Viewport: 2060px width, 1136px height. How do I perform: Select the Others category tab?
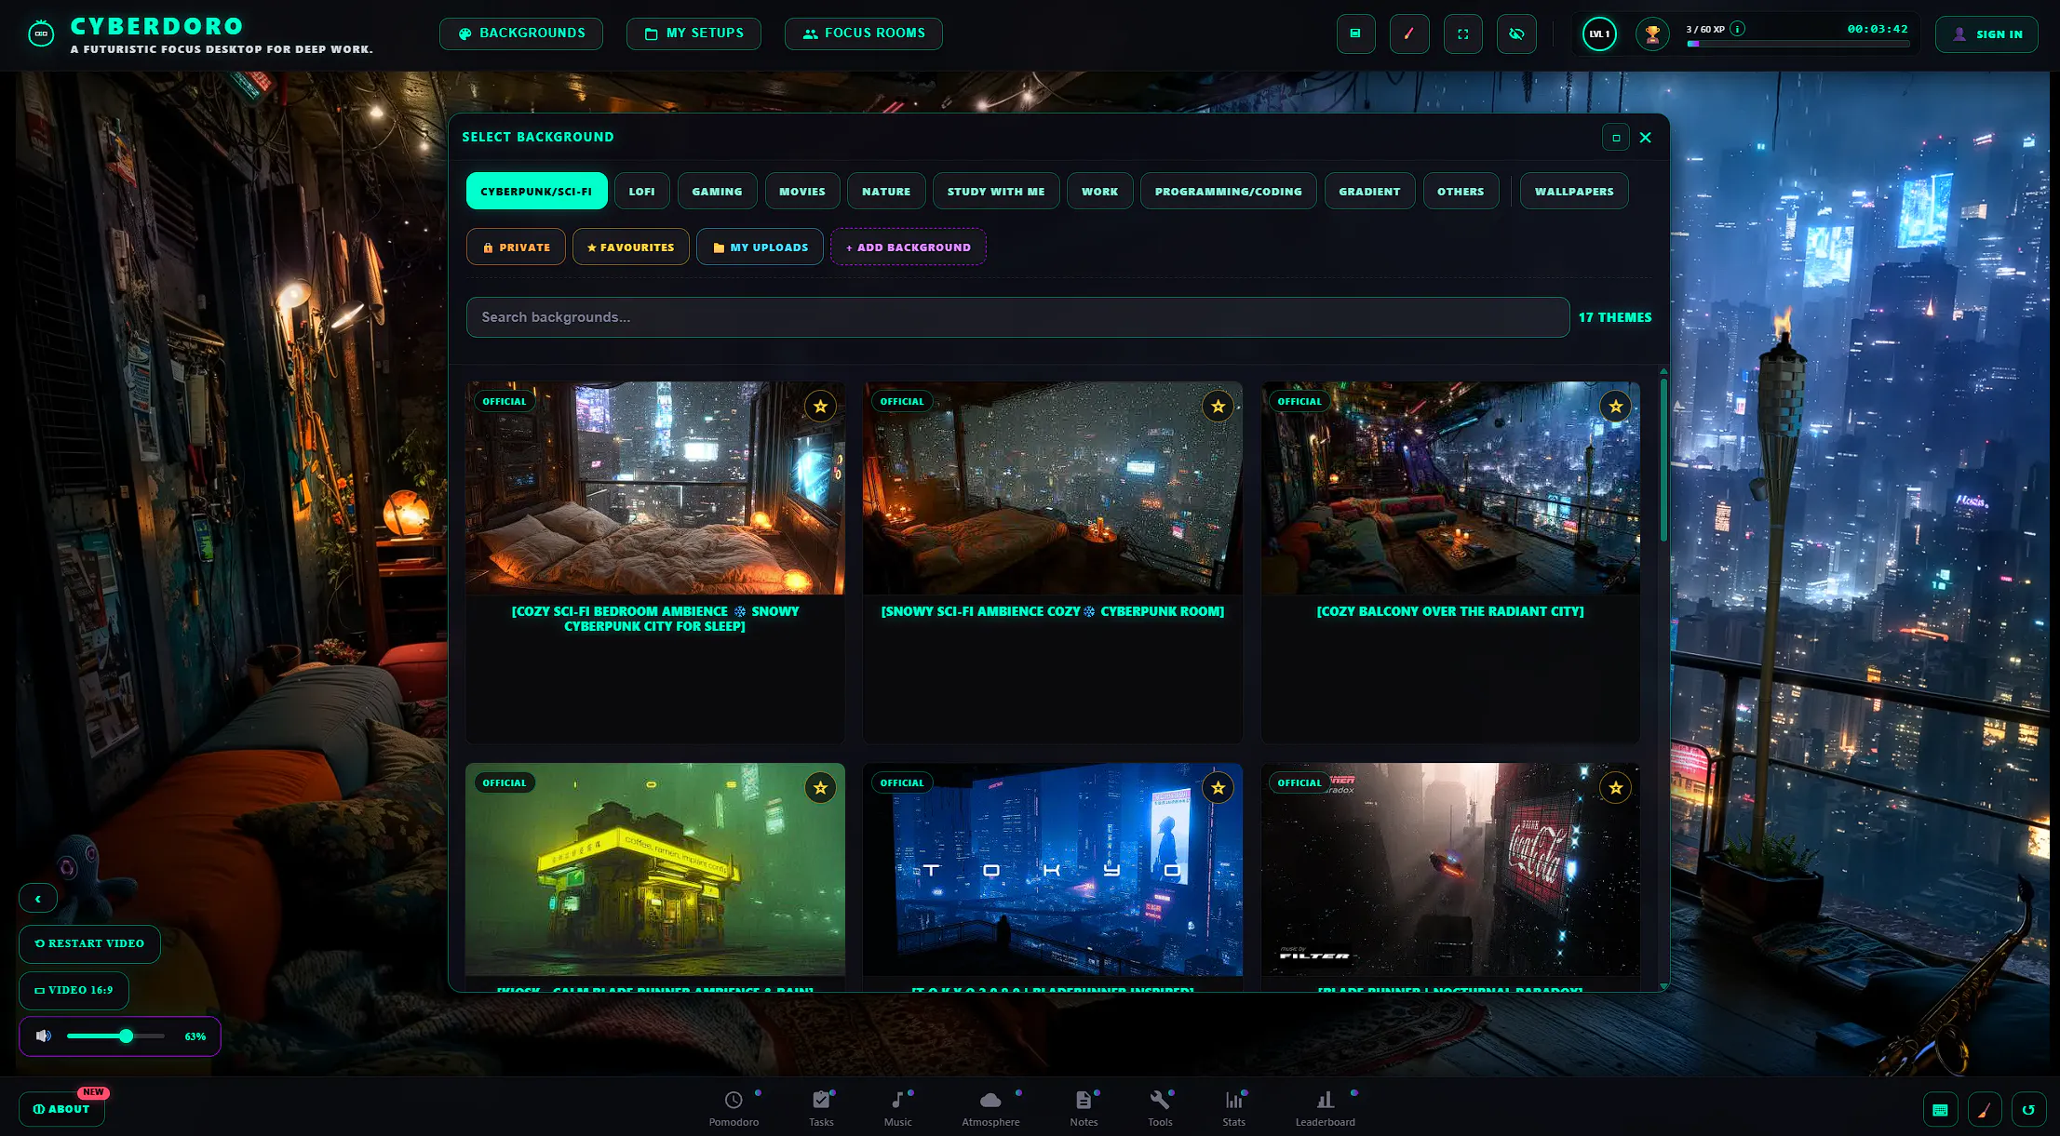click(x=1461, y=191)
